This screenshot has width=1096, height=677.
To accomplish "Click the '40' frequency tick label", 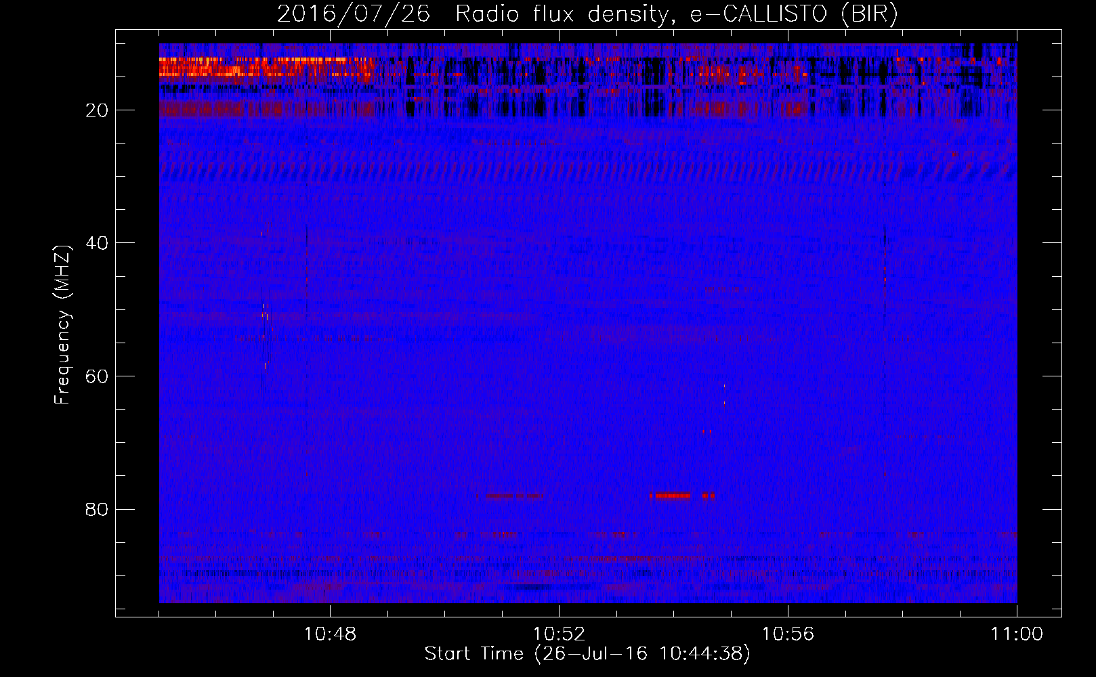I will tap(97, 243).
